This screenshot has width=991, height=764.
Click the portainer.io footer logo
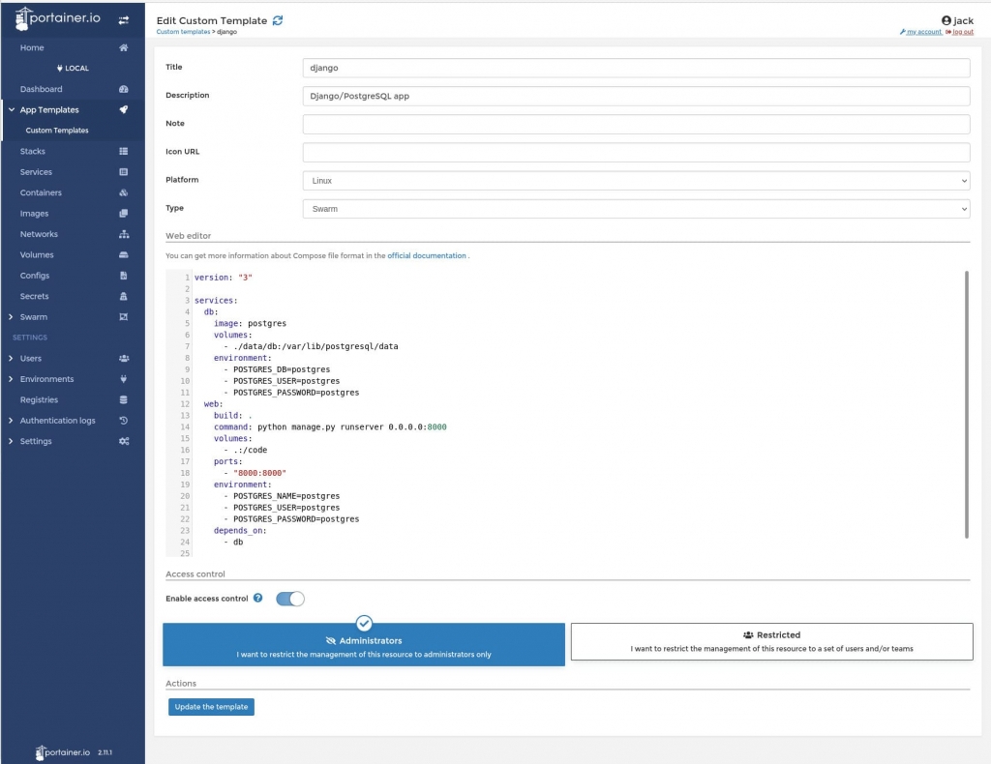63,752
